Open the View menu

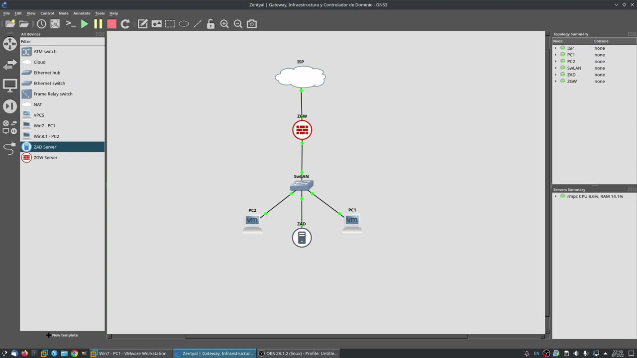(31, 13)
